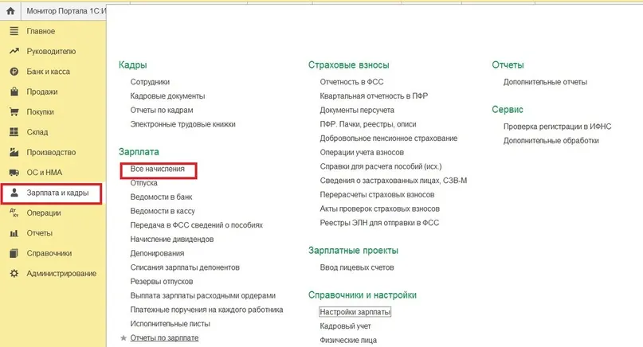Viewport: 643px width, 347px height.
Task: Open the Отпуска link
Action: (143, 183)
